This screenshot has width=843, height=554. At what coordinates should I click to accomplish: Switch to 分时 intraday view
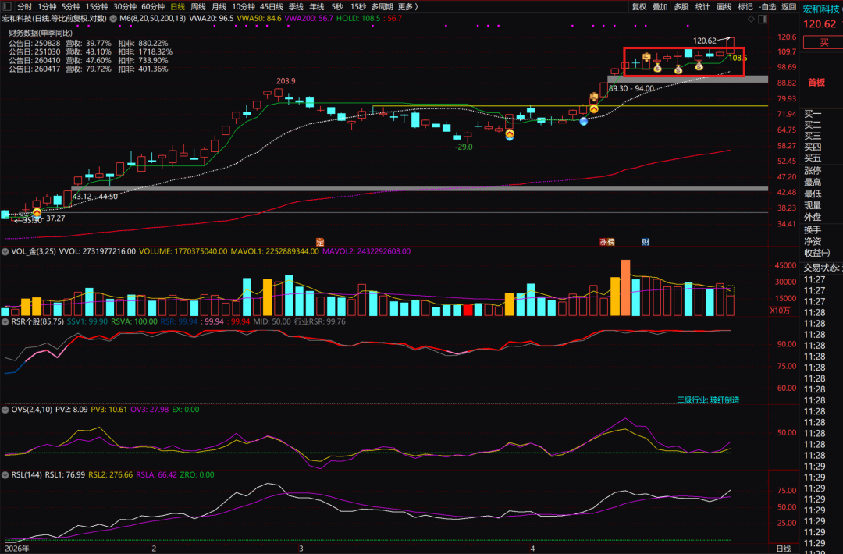[25, 6]
